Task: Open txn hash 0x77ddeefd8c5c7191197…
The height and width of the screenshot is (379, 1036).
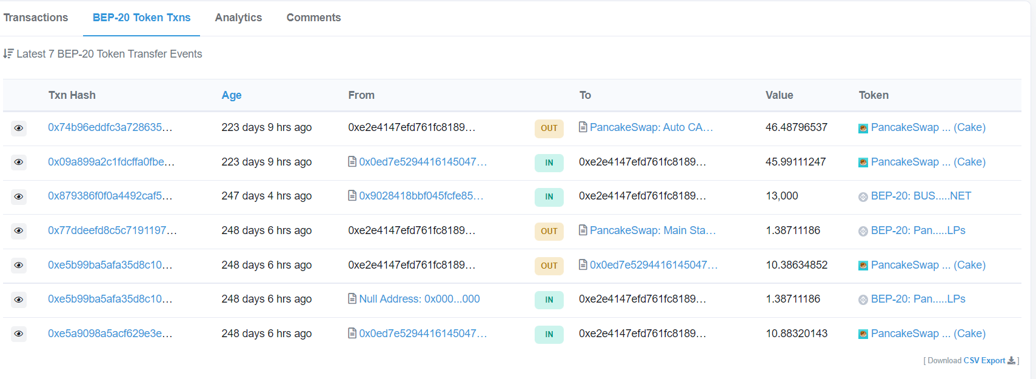Action: click(112, 230)
